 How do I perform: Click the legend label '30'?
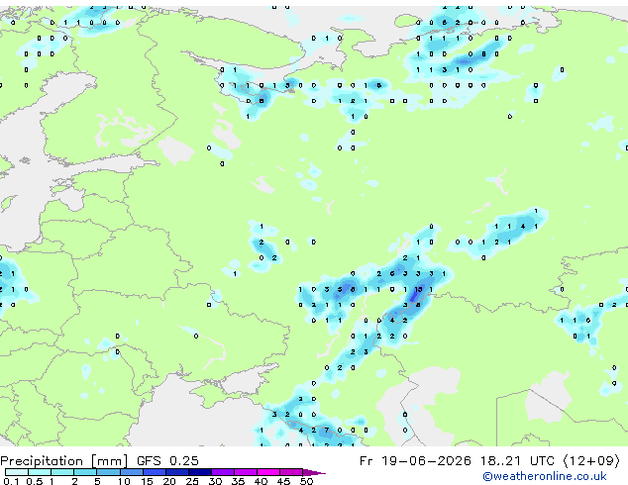(215, 481)
